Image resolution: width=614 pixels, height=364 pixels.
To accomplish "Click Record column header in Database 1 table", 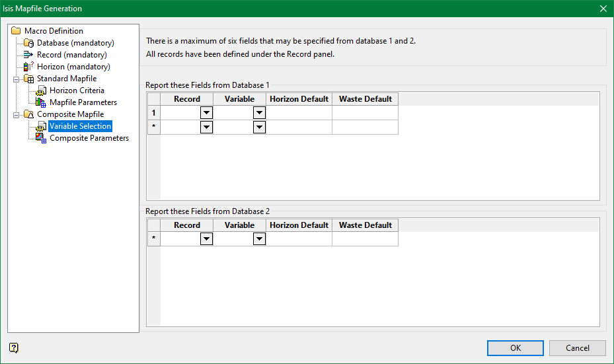I will [x=187, y=99].
